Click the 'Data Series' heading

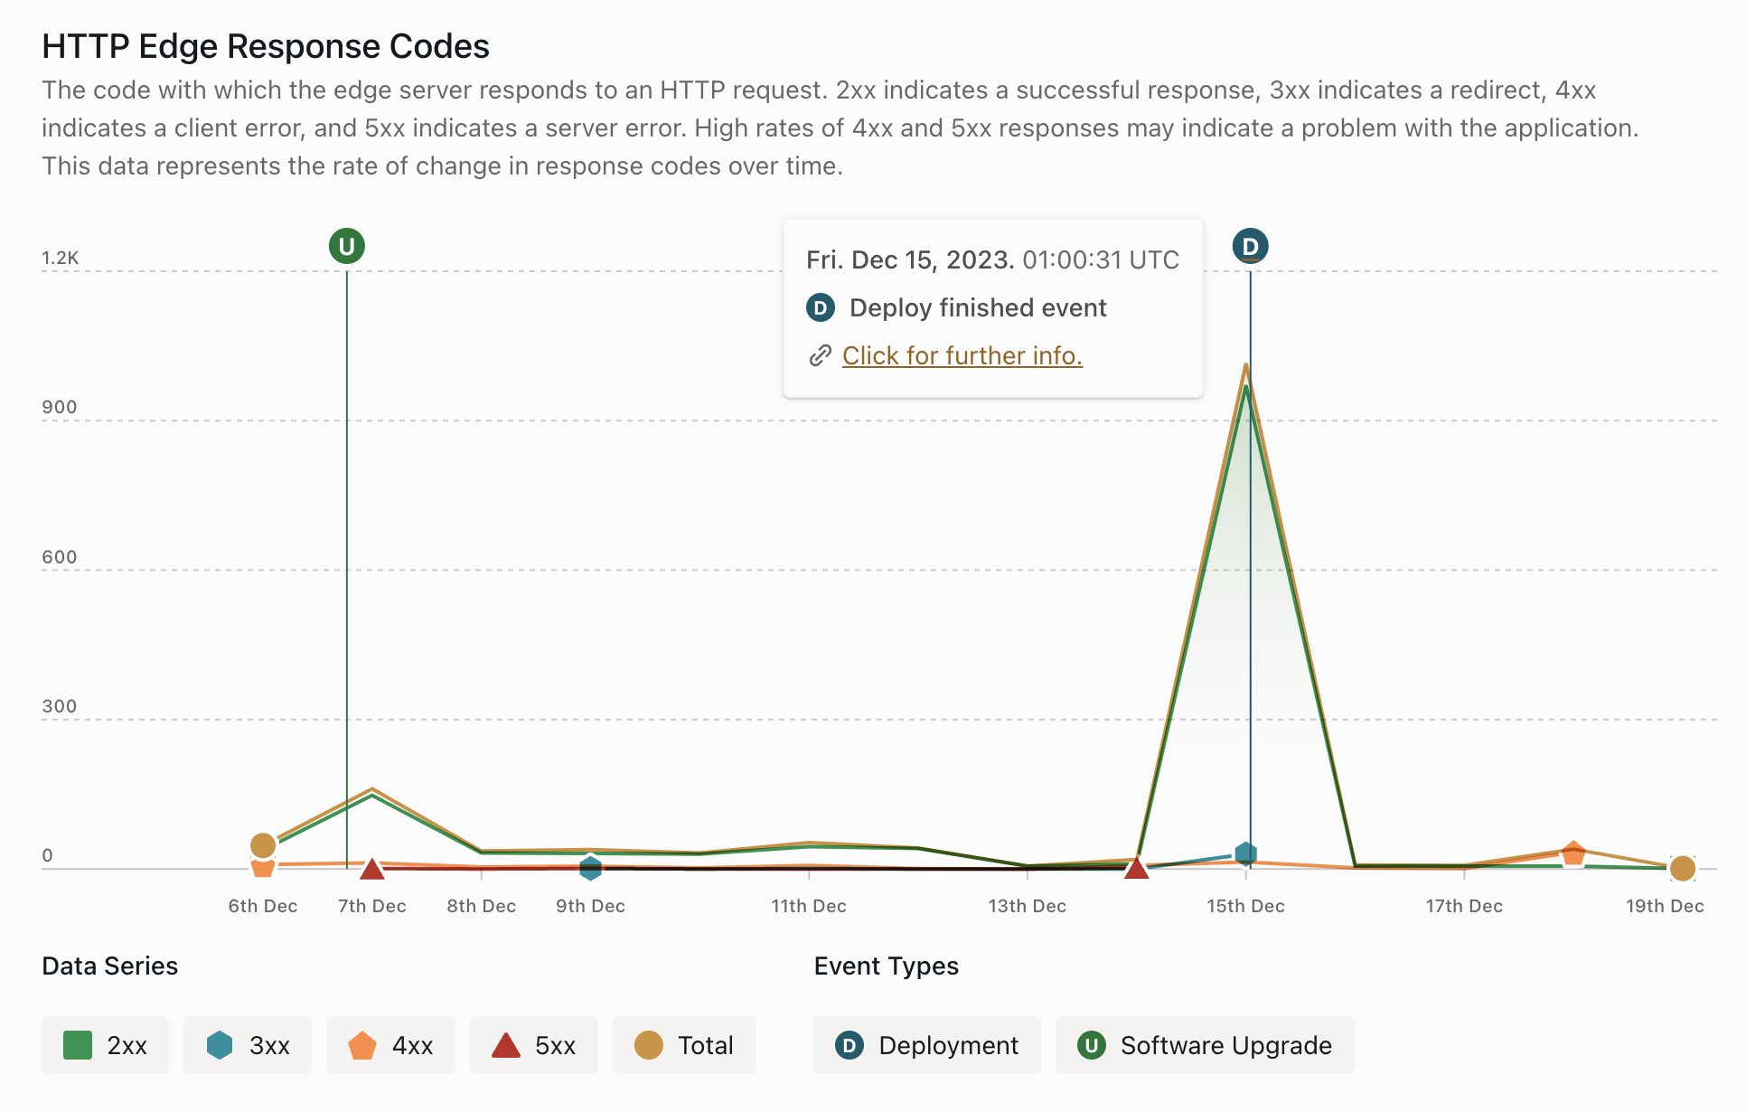pyautogui.click(x=109, y=966)
